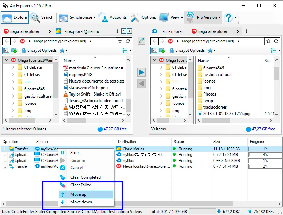This screenshot has width=283, height=215.
Task: Select Move up in context menu
Action: point(86,194)
